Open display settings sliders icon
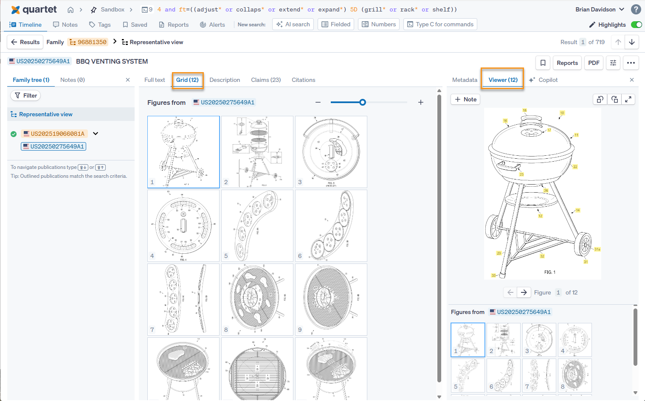This screenshot has height=401, width=645. [x=613, y=63]
